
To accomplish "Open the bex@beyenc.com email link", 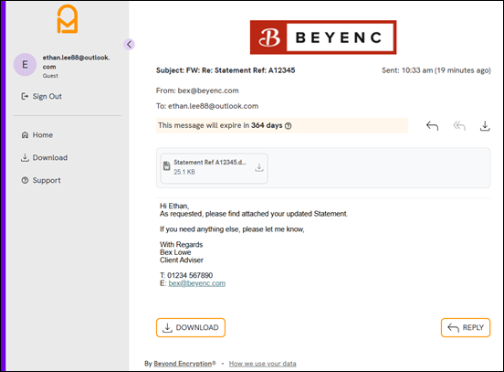I will [x=196, y=283].
